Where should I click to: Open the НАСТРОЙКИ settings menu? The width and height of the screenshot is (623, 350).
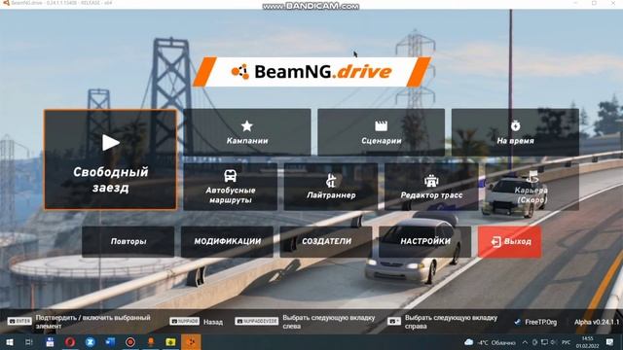pos(425,241)
